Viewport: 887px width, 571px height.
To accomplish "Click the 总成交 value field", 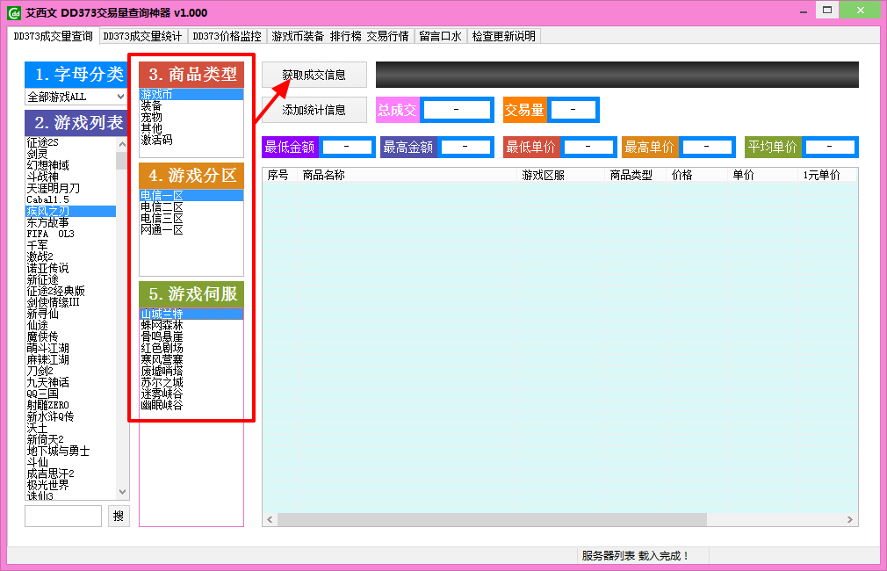I will coord(456,110).
